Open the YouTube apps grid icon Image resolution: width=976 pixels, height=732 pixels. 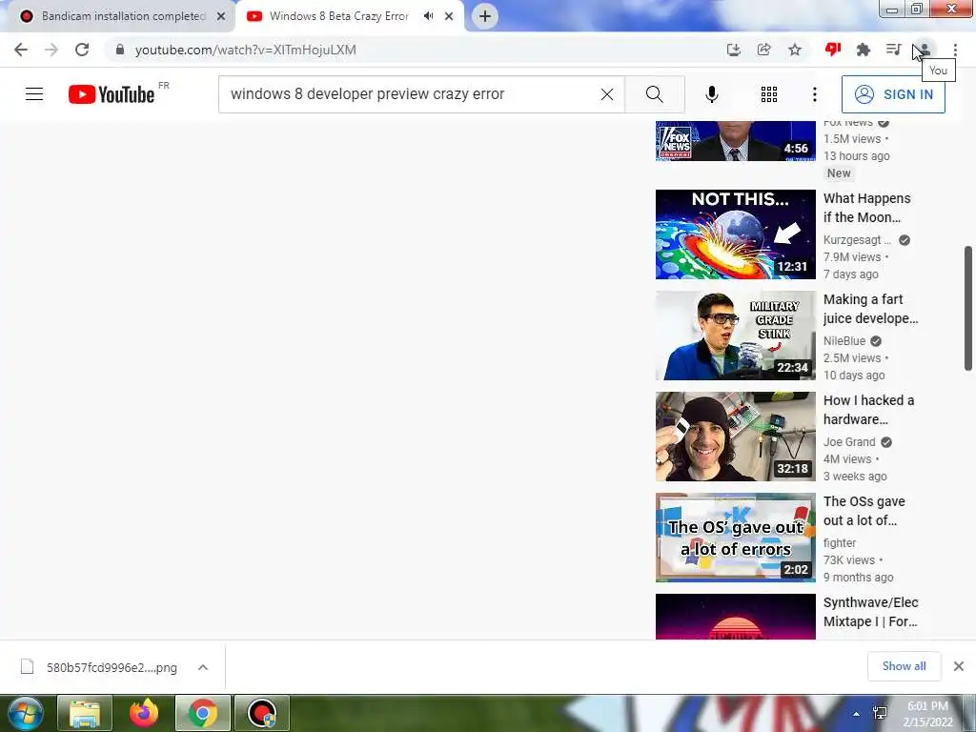(x=769, y=94)
